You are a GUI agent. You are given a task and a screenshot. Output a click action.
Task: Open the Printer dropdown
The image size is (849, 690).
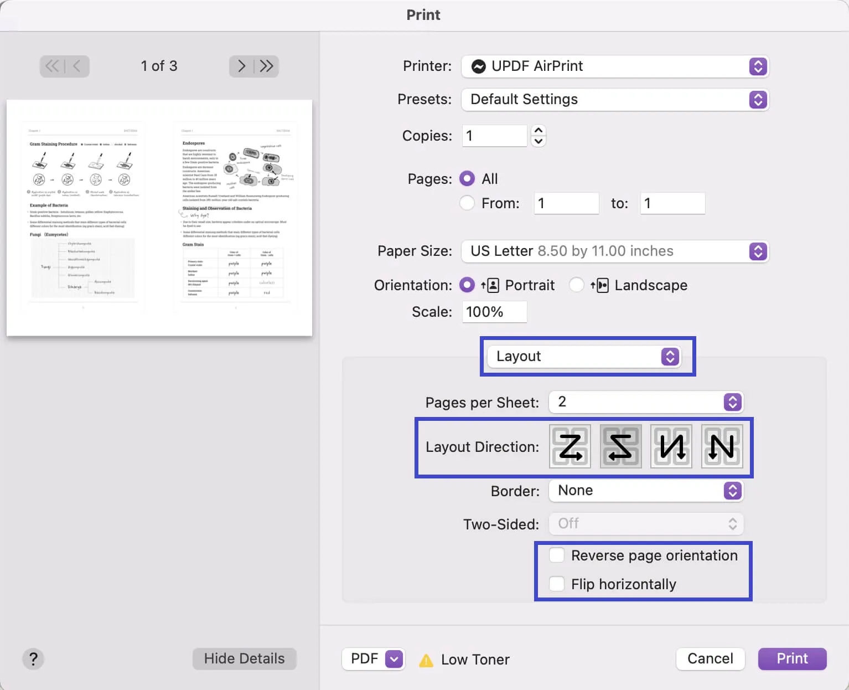(x=614, y=66)
